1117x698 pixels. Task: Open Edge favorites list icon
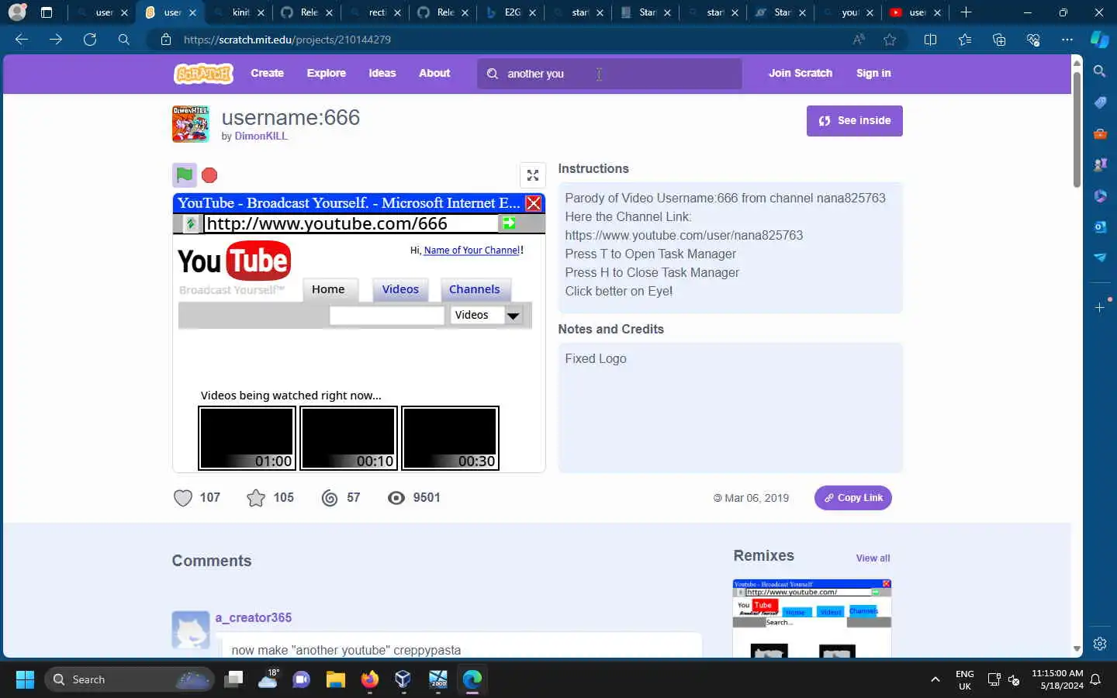point(965,40)
